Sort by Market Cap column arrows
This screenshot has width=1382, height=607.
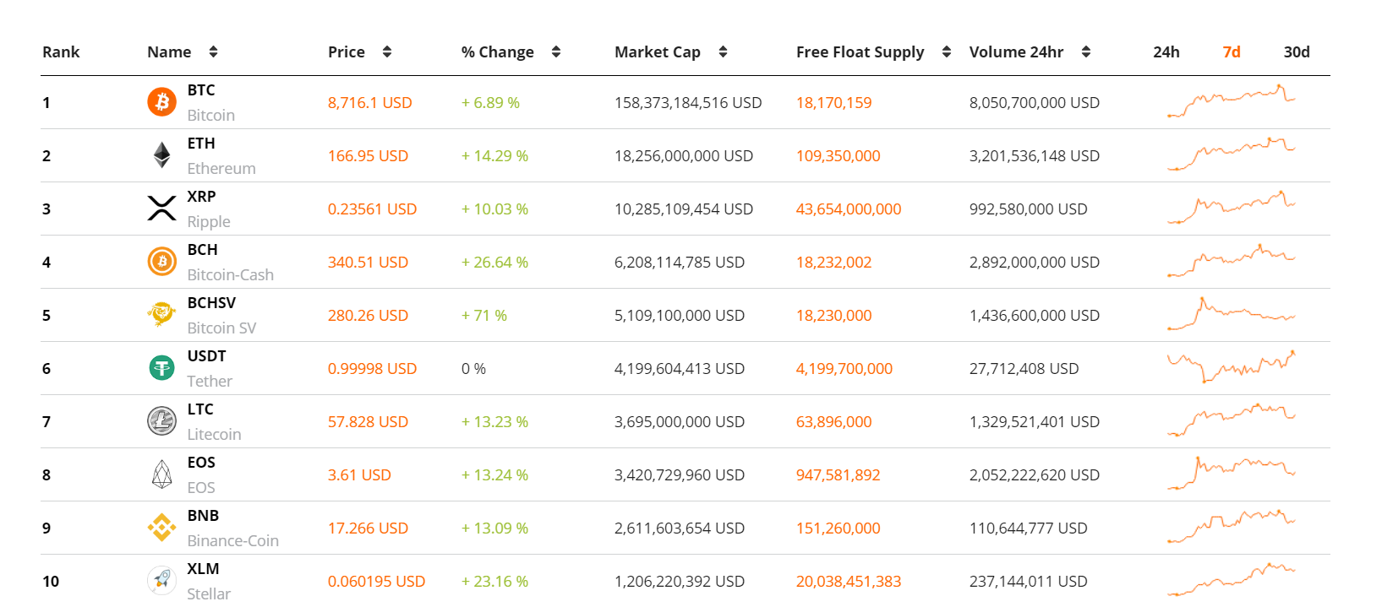[723, 52]
